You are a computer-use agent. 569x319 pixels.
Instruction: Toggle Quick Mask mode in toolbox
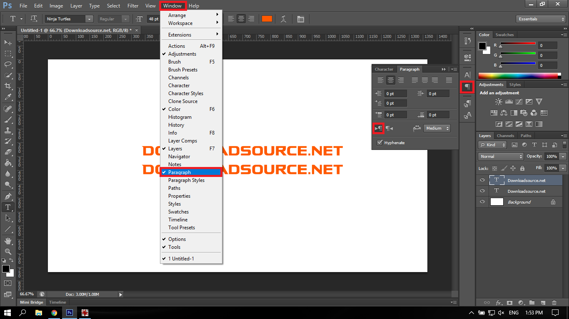tap(8, 283)
